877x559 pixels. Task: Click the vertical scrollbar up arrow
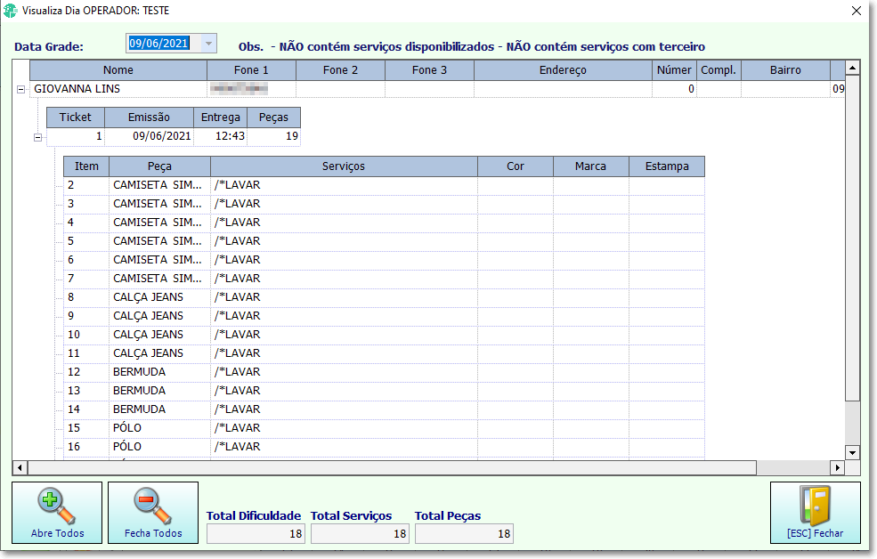click(852, 68)
